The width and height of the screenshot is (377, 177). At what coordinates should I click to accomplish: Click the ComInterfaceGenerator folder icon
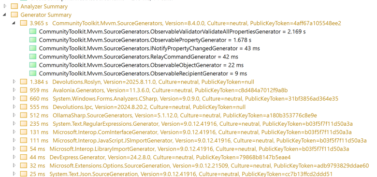[x=24, y=132]
